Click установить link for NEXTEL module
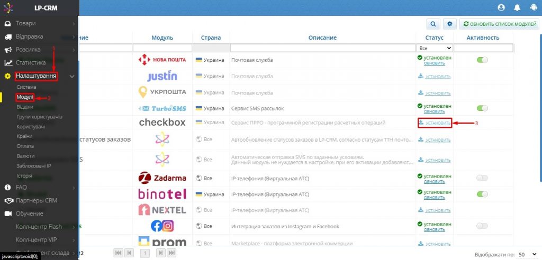 click(x=438, y=210)
